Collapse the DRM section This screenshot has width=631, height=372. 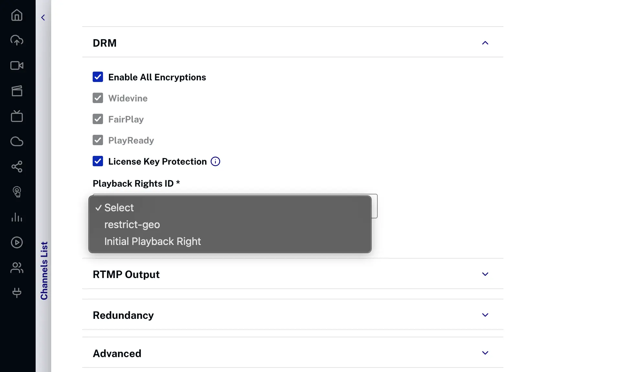485,42
